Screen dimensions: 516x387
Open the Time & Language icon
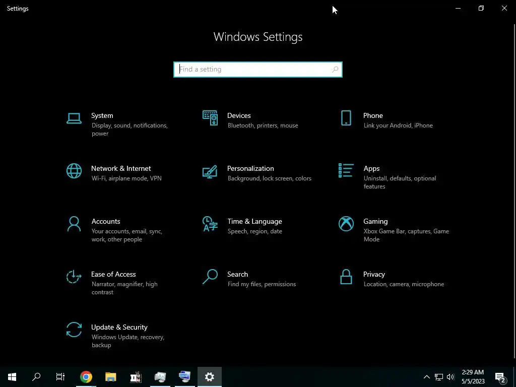click(210, 224)
